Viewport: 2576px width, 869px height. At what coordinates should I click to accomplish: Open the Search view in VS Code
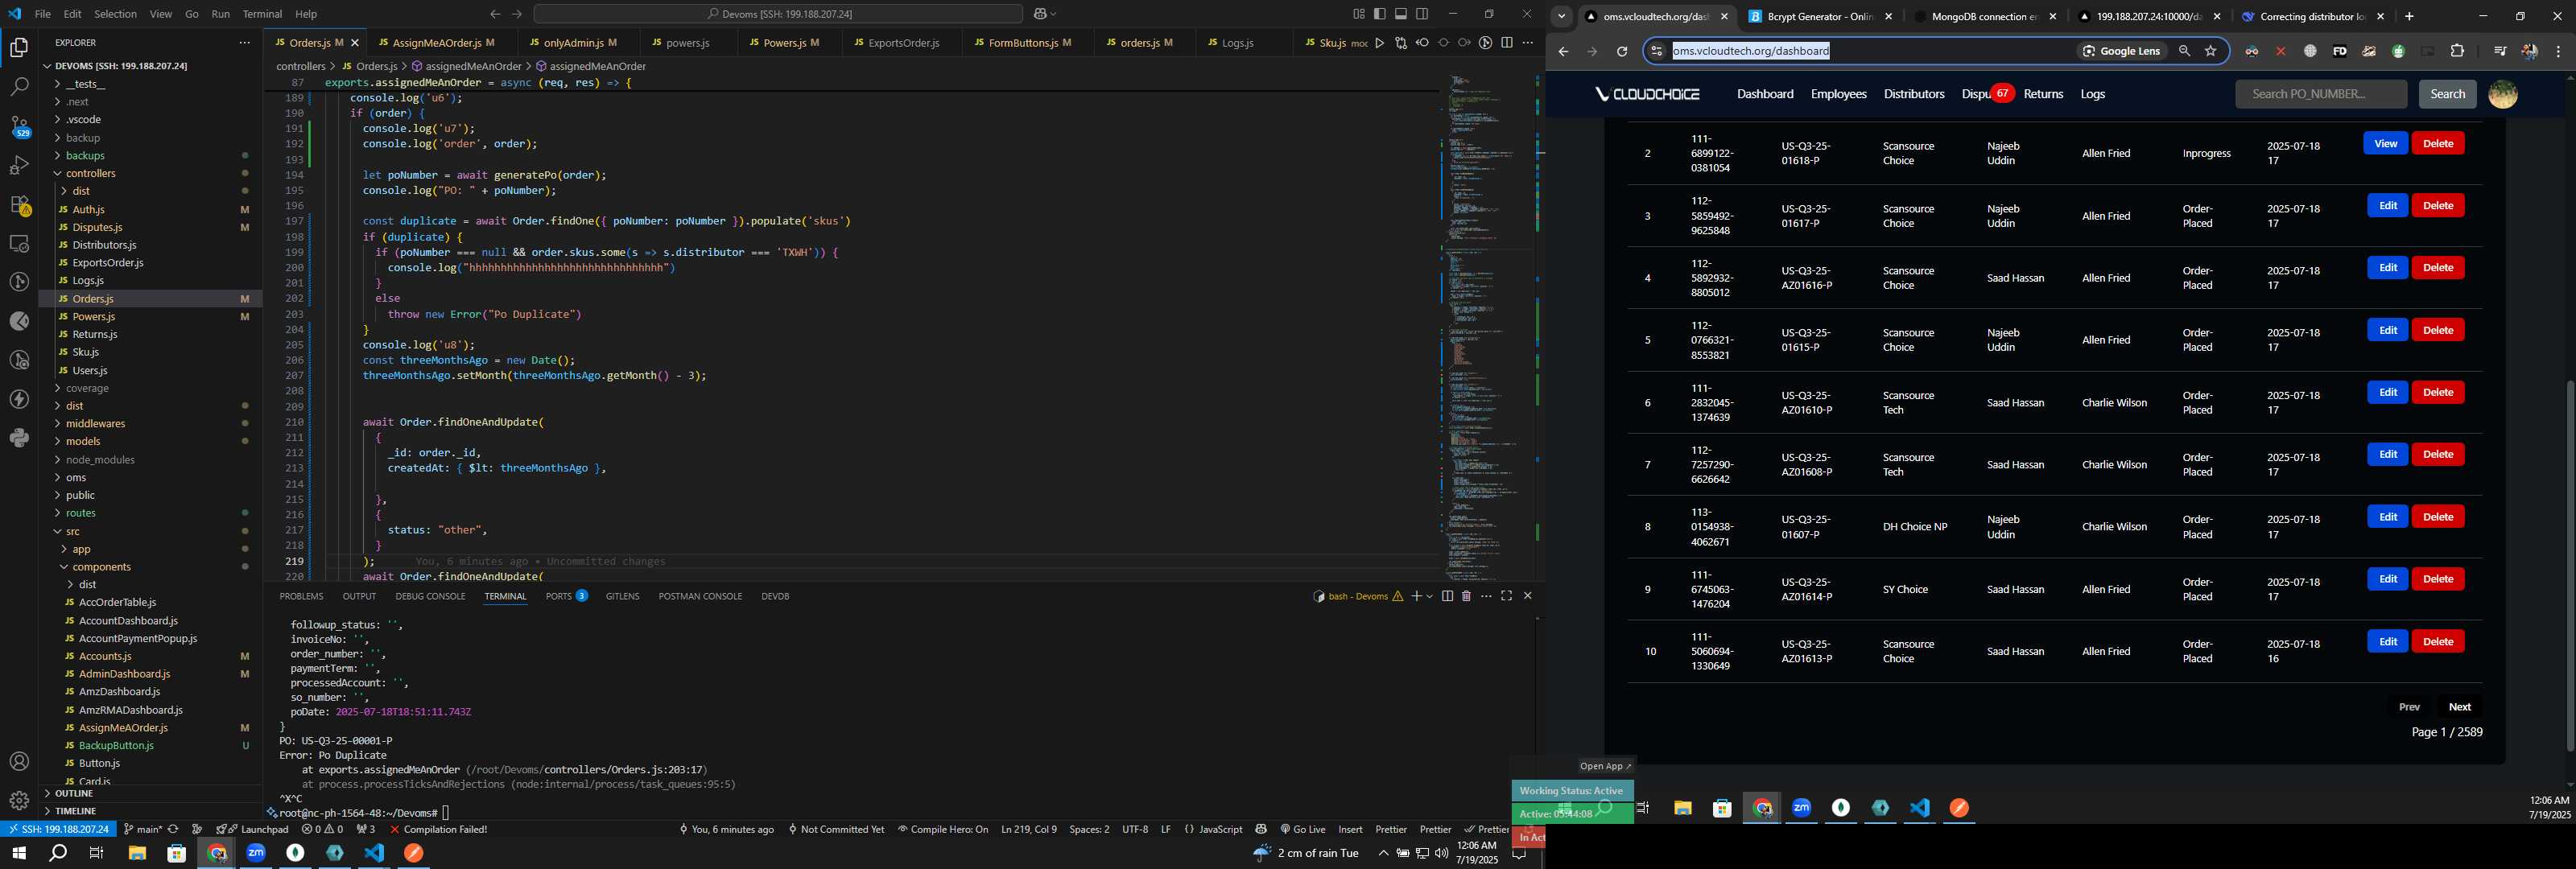click(x=19, y=87)
